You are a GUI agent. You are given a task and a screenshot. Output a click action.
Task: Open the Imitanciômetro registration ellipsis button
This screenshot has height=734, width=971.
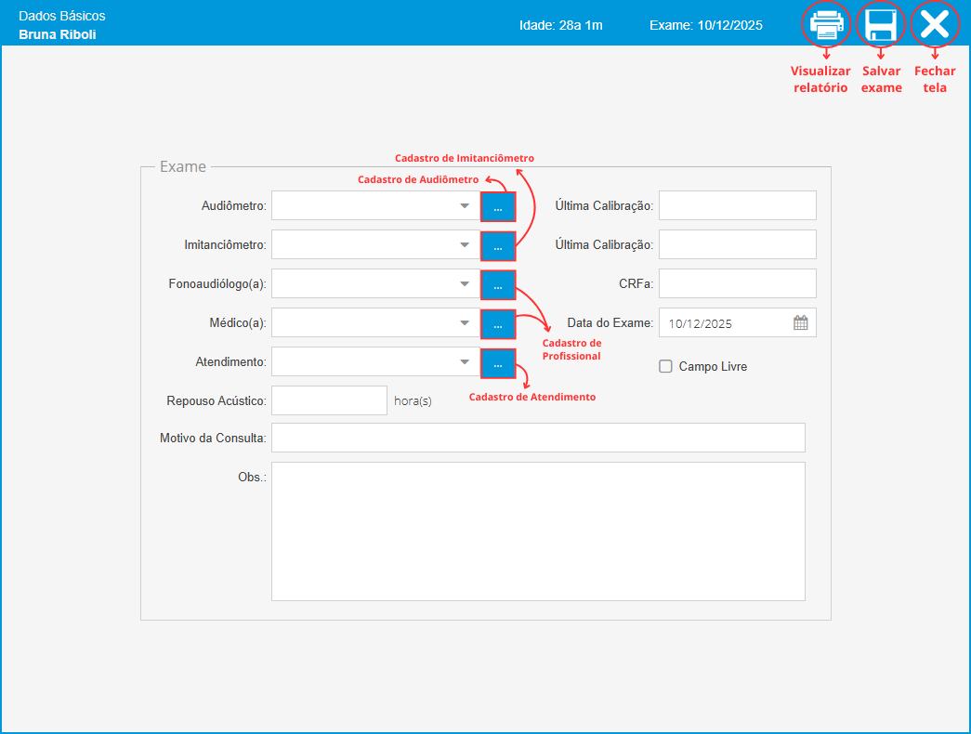[x=498, y=245]
